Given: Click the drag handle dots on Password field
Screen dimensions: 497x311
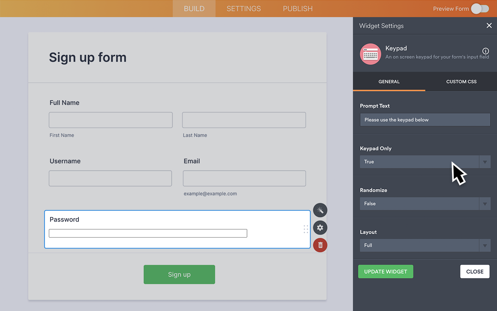Looking at the screenshot, I should point(306,229).
